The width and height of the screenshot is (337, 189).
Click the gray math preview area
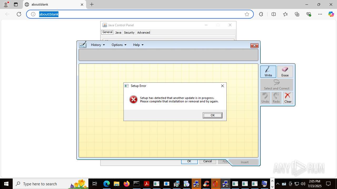[x=168, y=55]
